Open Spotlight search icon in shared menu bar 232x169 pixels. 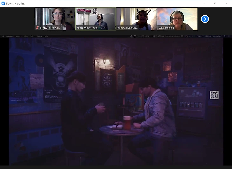(225, 36)
